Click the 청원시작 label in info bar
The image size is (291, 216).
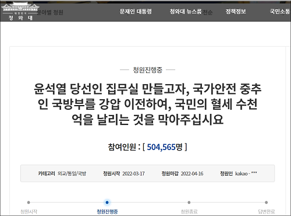coord(111,173)
